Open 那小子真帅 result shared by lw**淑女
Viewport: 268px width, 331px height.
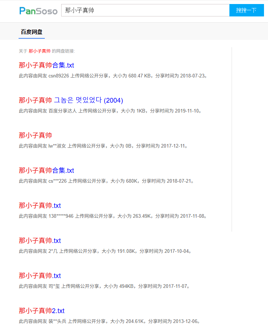click(x=35, y=136)
